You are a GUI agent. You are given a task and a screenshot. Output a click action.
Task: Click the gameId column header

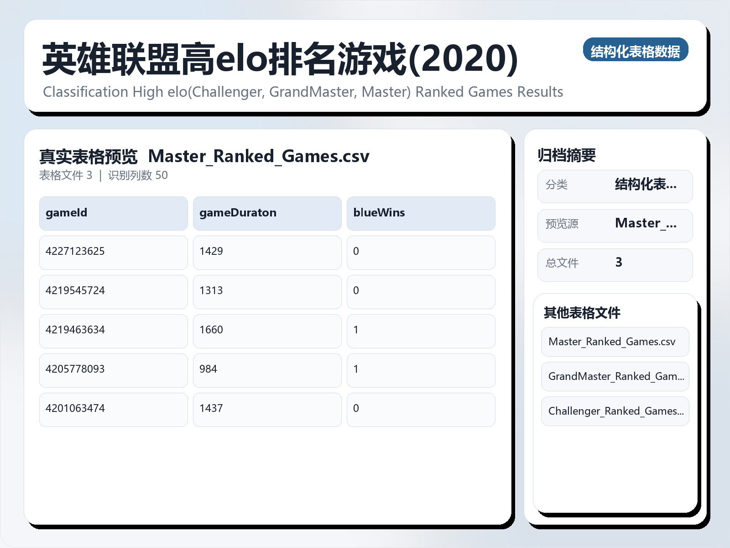coord(113,213)
